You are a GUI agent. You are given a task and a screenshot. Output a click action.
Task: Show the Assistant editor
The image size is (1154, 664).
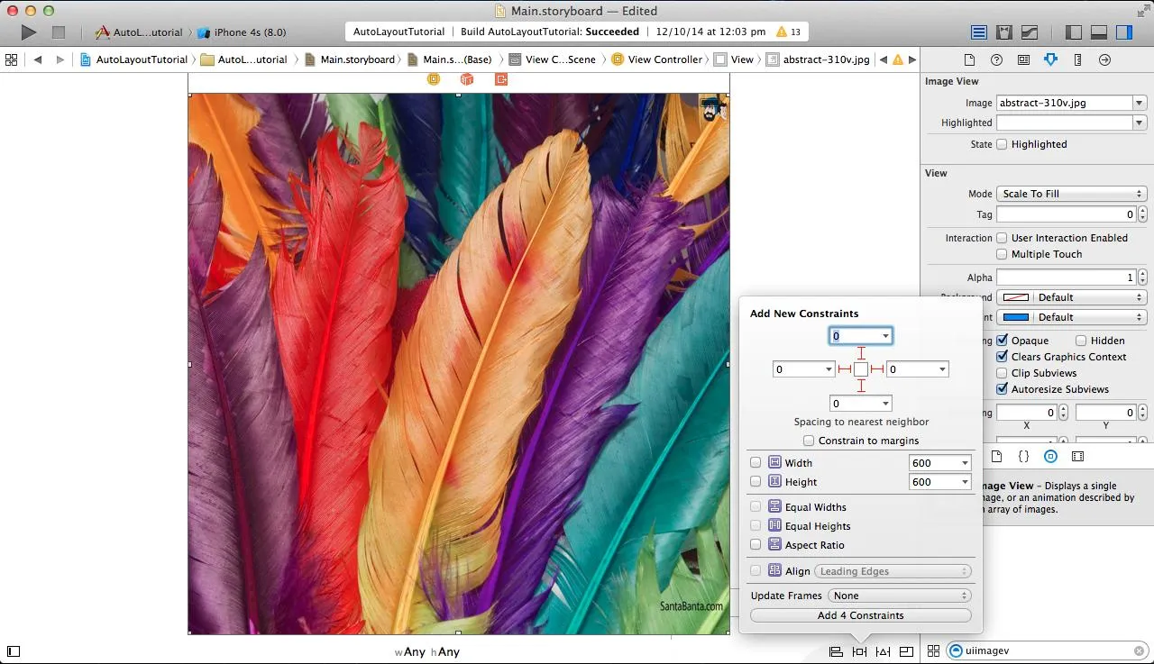coord(1004,32)
